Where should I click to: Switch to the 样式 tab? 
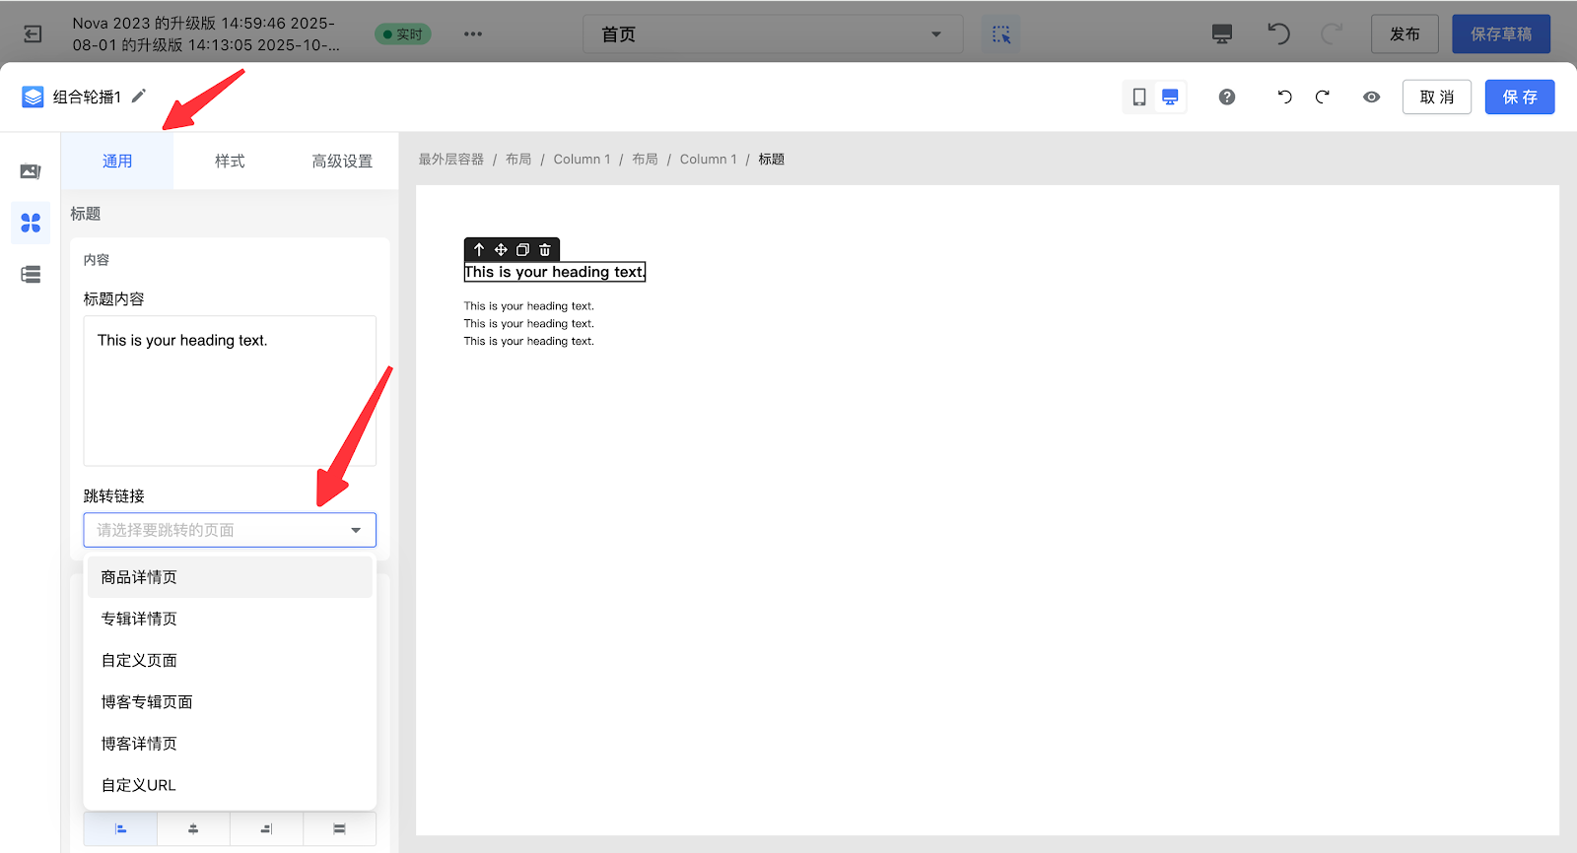tap(230, 161)
